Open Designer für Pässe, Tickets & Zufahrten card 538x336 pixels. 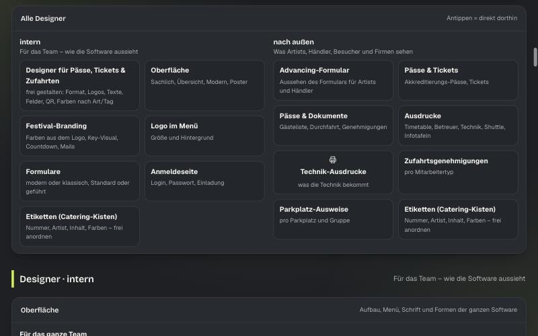click(79, 85)
